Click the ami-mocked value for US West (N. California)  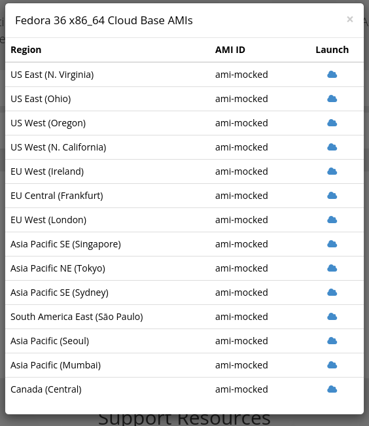click(x=241, y=147)
